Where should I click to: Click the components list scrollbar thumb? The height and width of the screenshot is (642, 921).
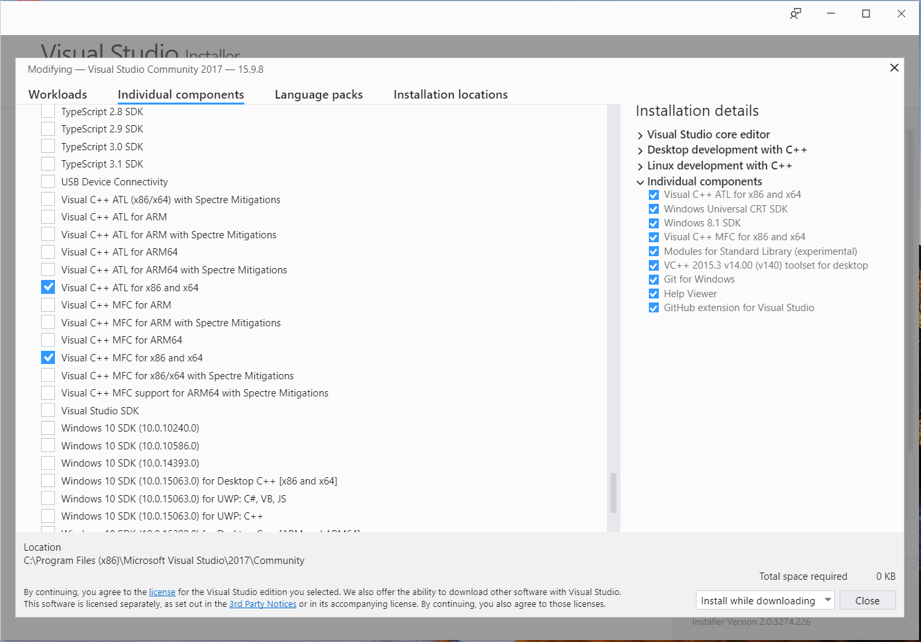613,492
